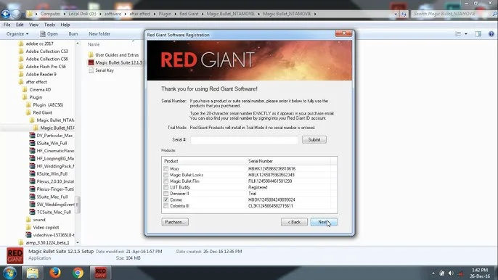Select Computer in the address breadcrumb
This screenshot has height=280, width=498.
click(x=50, y=14)
